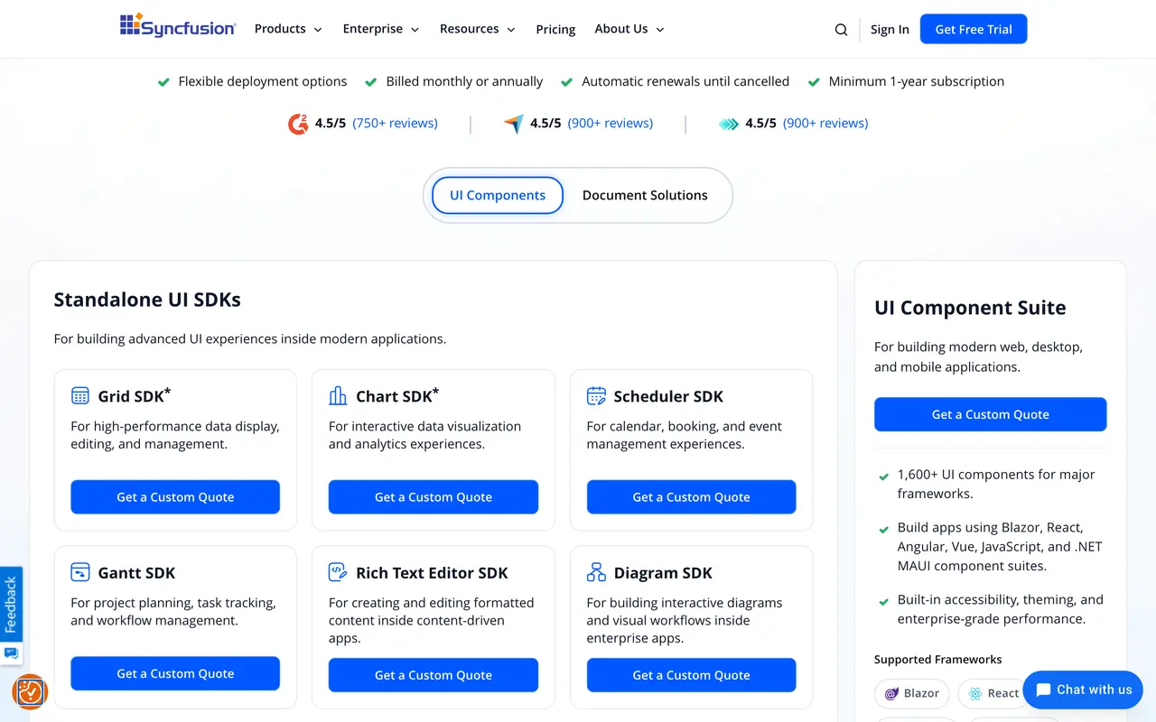Viewport: 1156px width, 722px height.
Task: Click the UI Component Suite heading
Action: click(970, 308)
